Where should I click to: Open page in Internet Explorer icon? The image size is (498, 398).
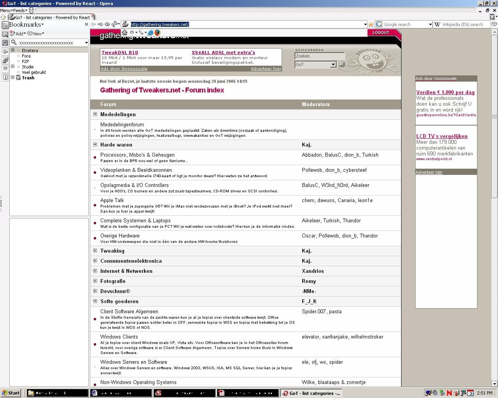[x=150, y=33]
